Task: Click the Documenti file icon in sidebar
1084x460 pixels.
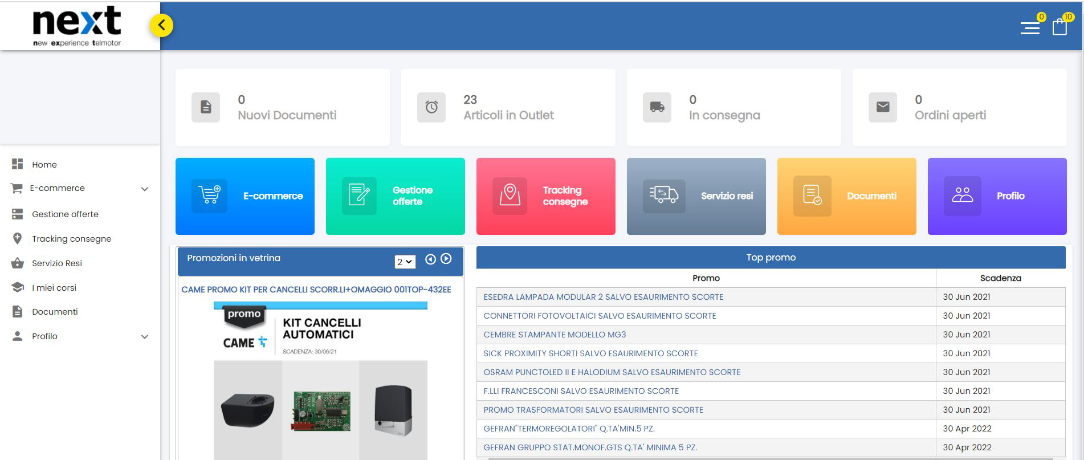Action: (18, 312)
